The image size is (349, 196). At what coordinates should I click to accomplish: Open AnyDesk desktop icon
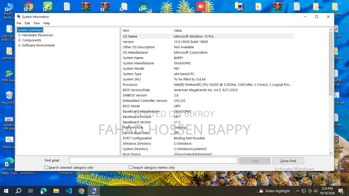pyautogui.click(x=201, y=7)
